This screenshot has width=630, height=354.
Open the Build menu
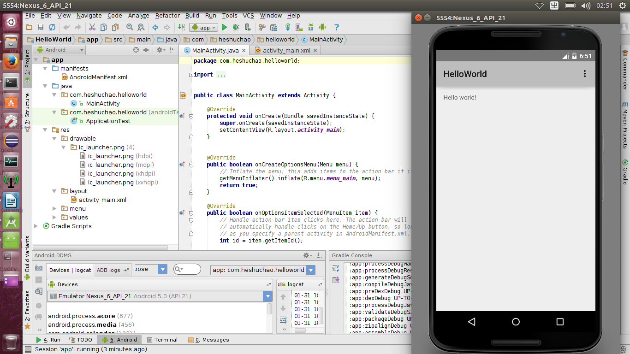pos(192,15)
